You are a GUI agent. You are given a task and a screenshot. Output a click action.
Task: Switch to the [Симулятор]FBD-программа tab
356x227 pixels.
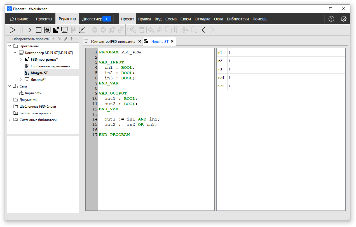(x=113, y=42)
